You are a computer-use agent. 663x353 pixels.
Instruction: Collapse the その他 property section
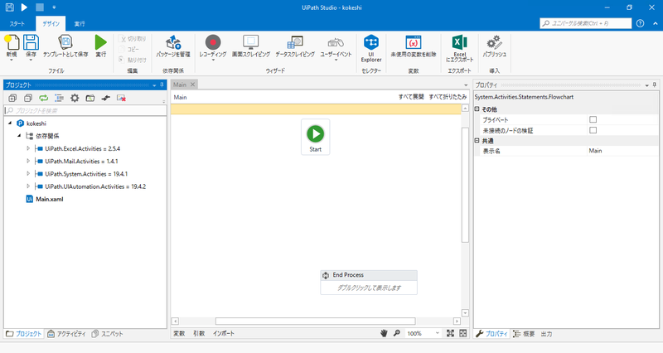477,109
